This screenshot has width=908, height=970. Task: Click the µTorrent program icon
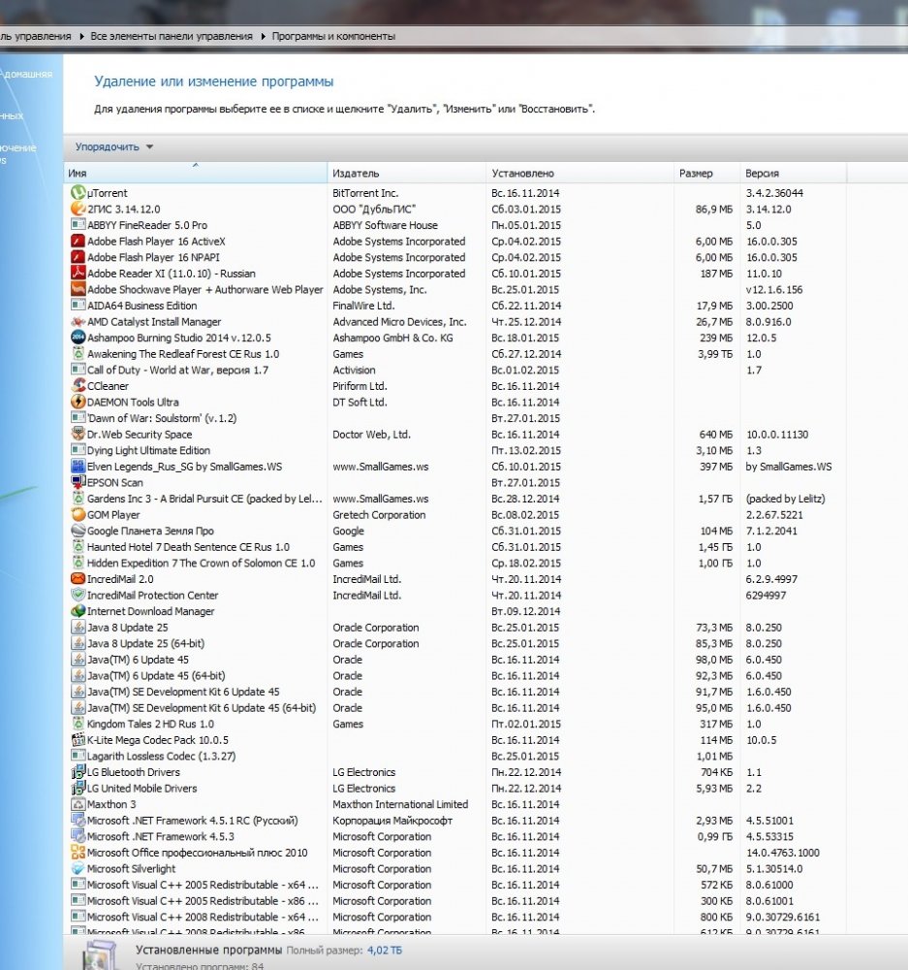78,193
